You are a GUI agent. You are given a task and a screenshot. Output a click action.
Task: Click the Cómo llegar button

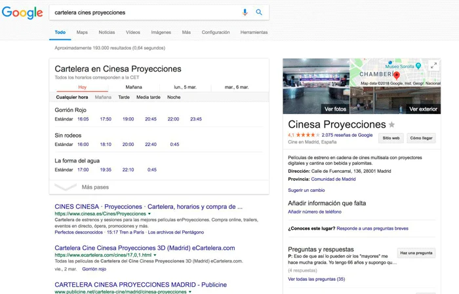pyautogui.click(x=421, y=138)
